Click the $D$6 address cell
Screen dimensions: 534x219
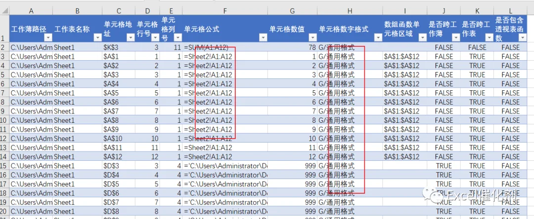pos(119,193)
